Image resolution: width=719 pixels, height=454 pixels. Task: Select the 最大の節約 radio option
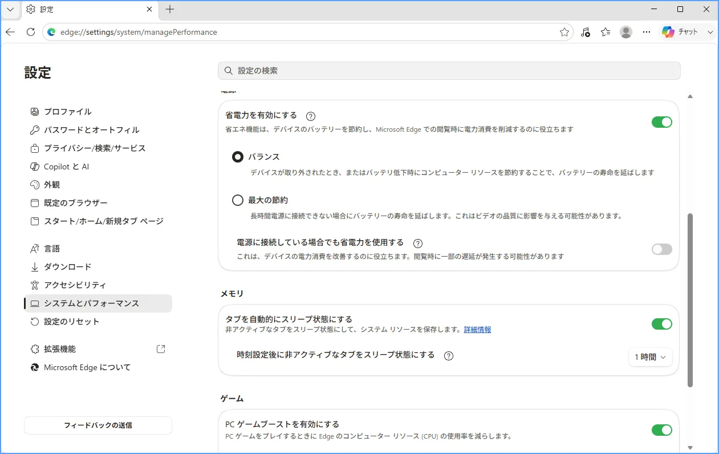click(x=238, y=200)
